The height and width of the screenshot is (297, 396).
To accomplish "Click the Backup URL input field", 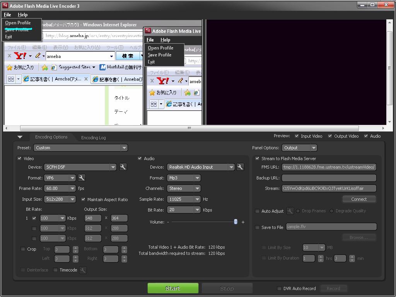I will [329, 178].
